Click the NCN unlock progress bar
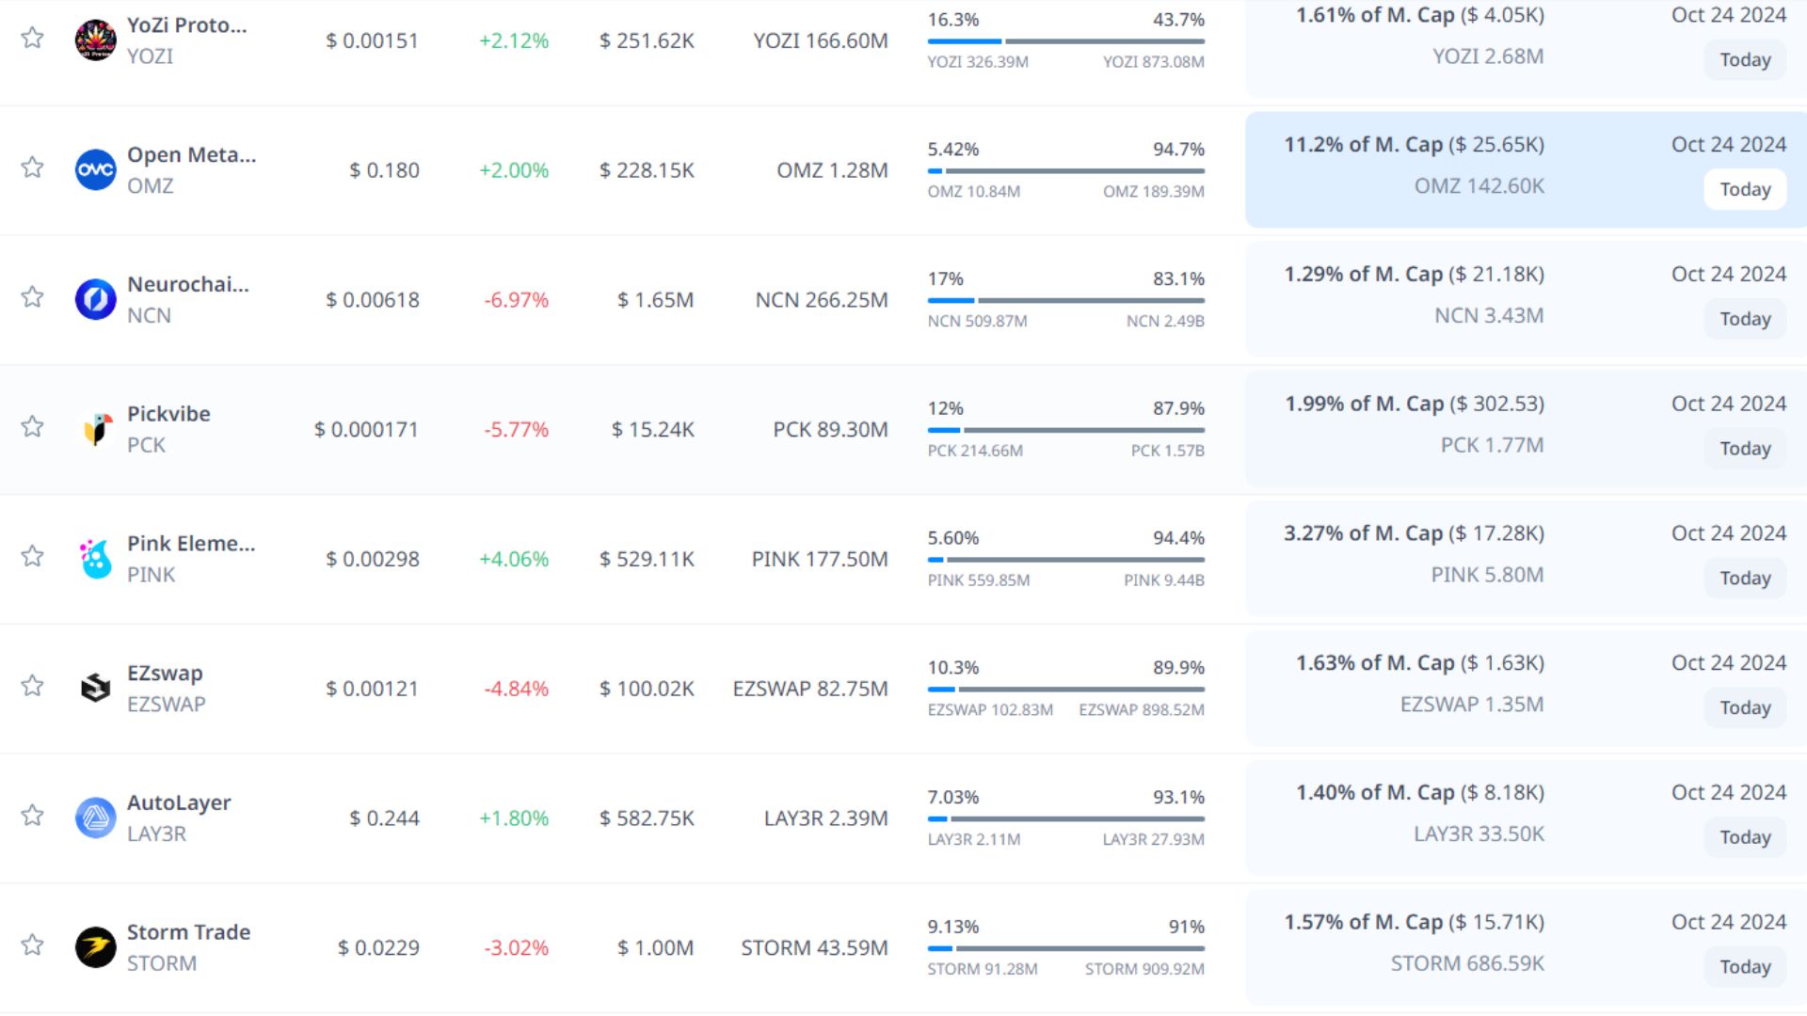Viewport: 1807px width, 1016px height. [1065, 300]
